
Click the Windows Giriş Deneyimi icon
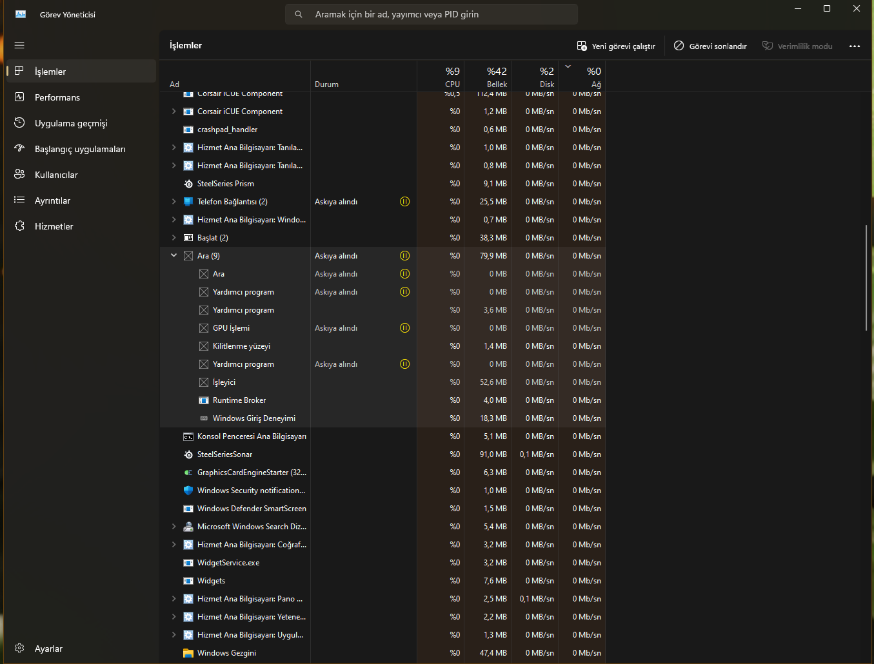click(204, 418)
